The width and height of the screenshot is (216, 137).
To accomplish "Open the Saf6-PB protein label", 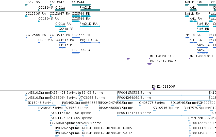I will pos(203,50).
